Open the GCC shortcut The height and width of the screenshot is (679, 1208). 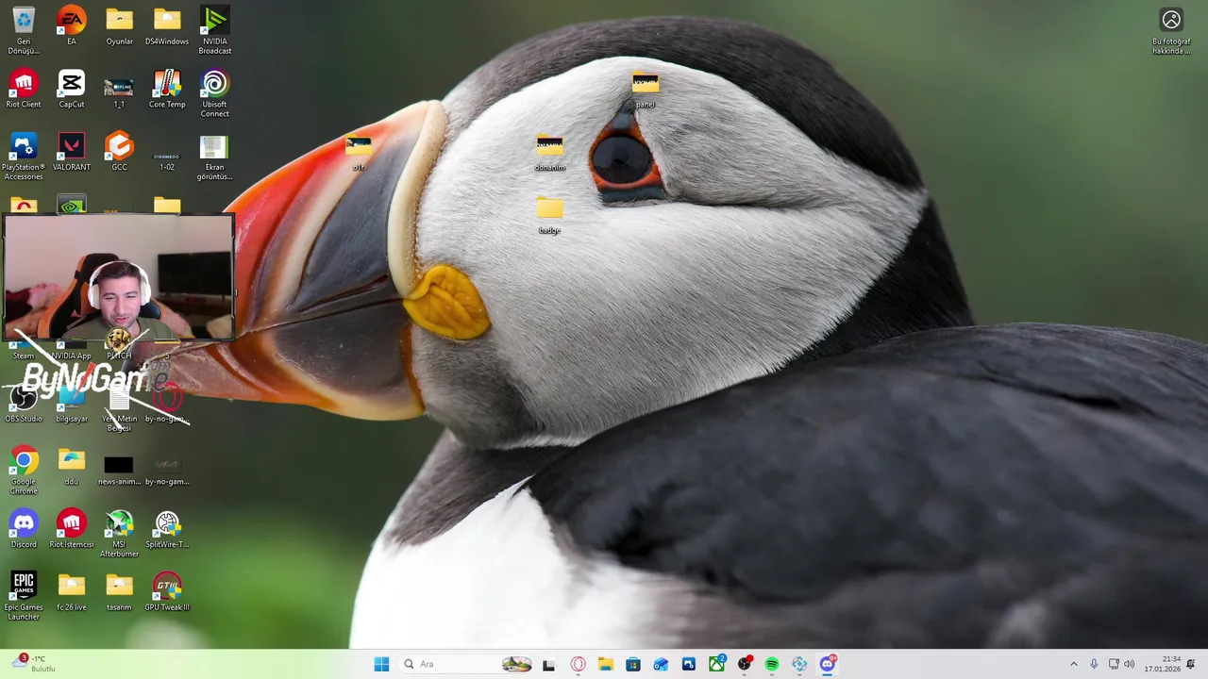click(x=119, y=152)
